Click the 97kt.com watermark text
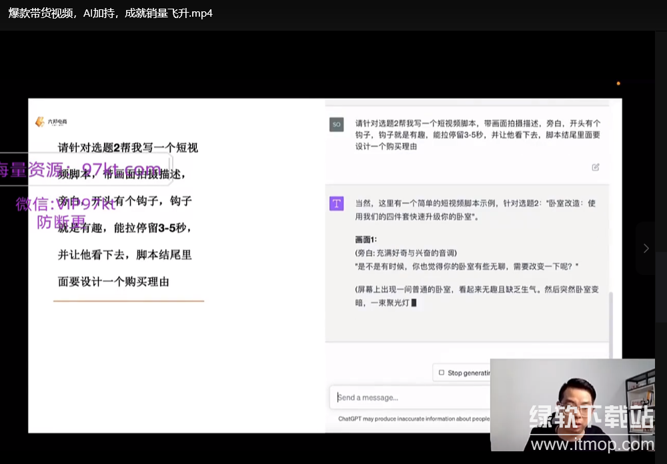The width and height of the screenshot is (667, 464). point(120,169)
